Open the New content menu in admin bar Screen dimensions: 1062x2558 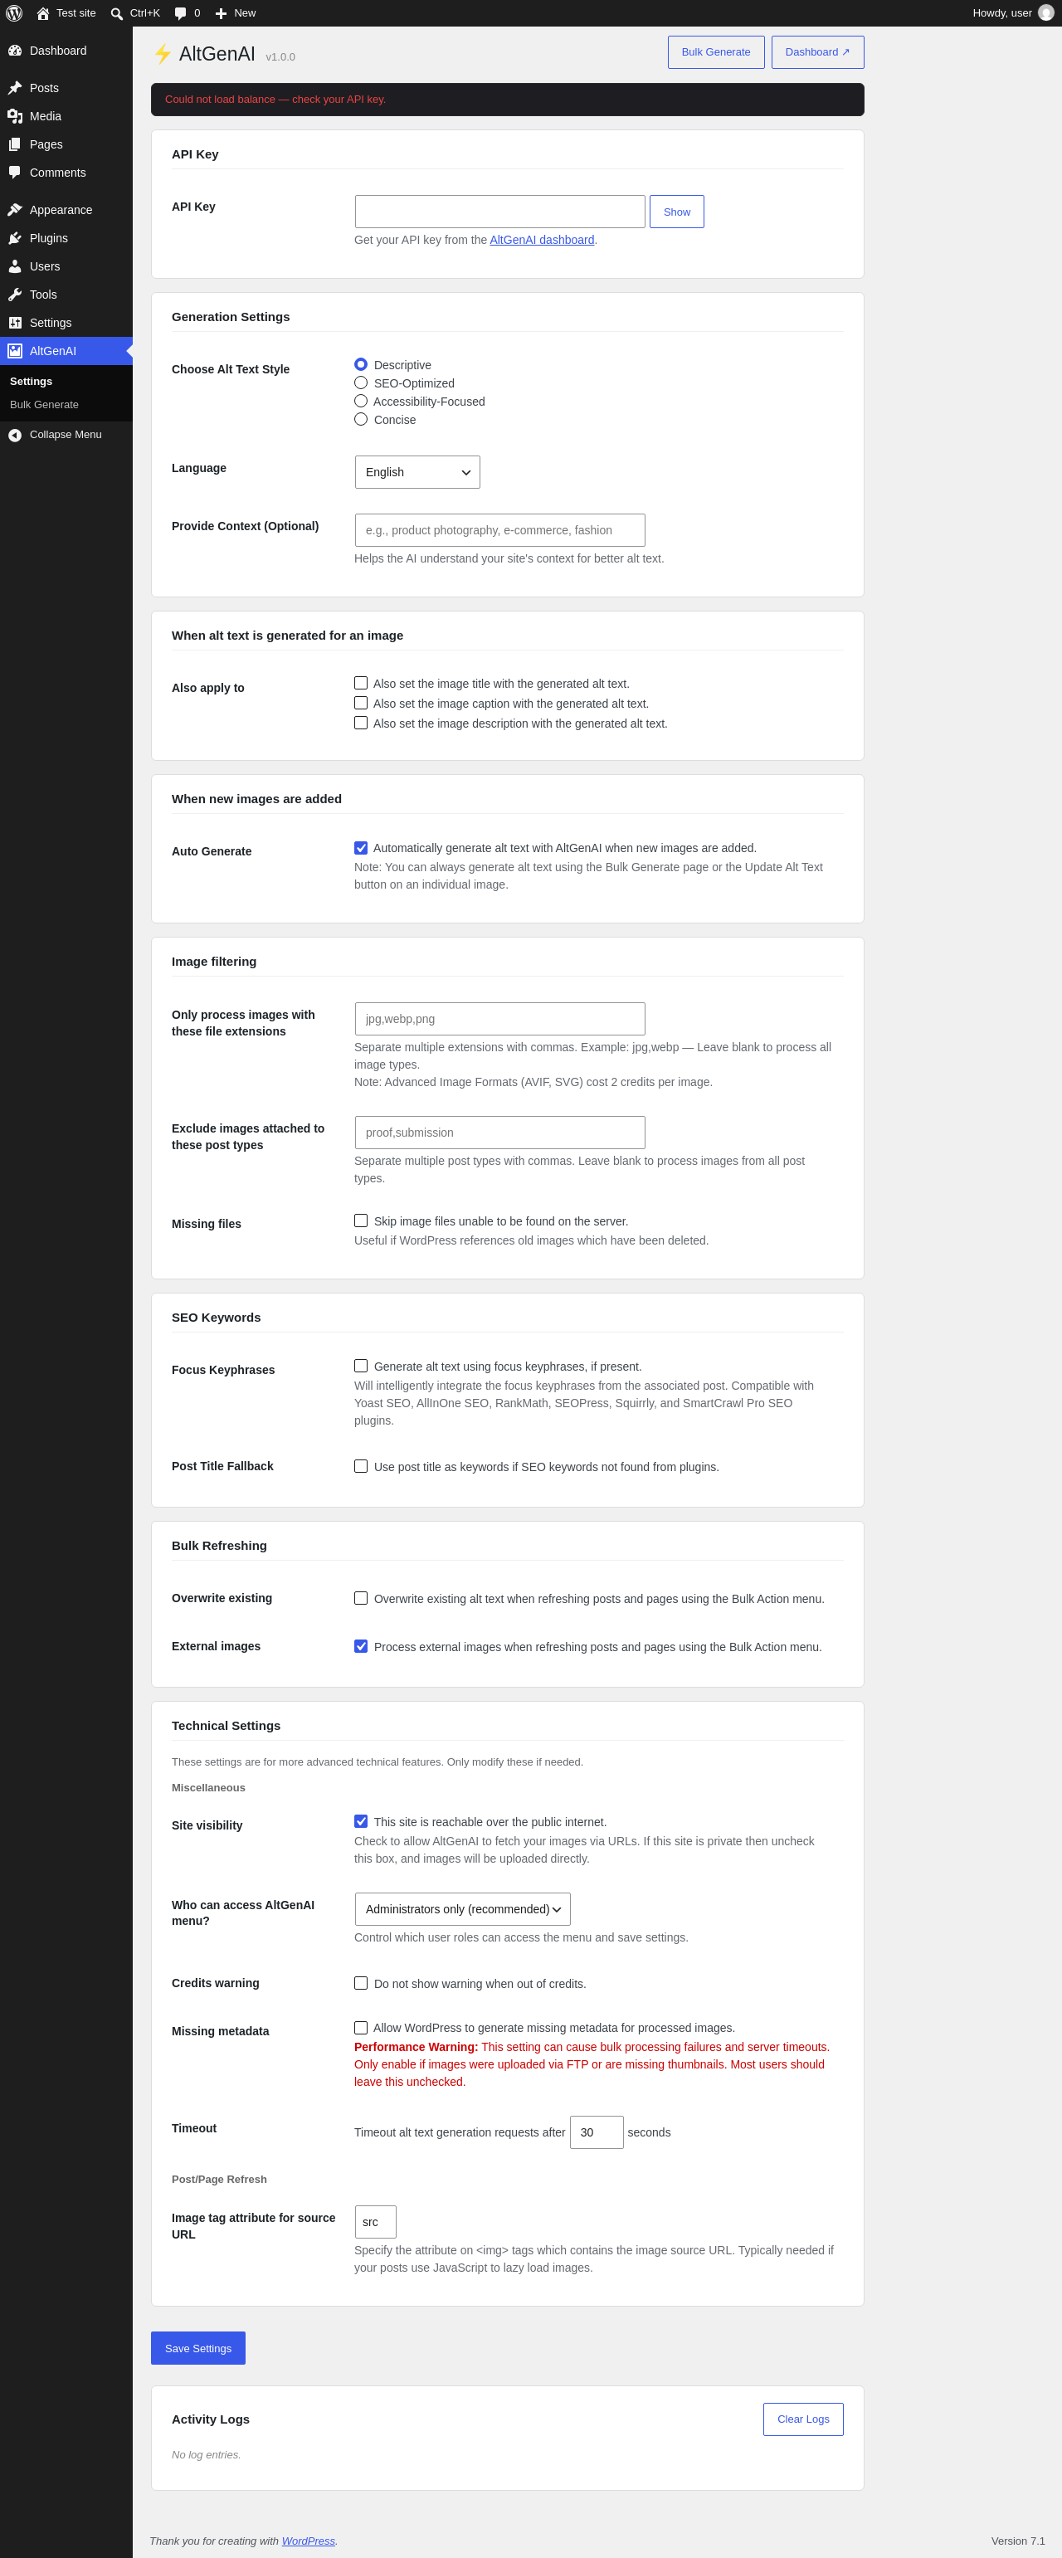coord(236,13)
